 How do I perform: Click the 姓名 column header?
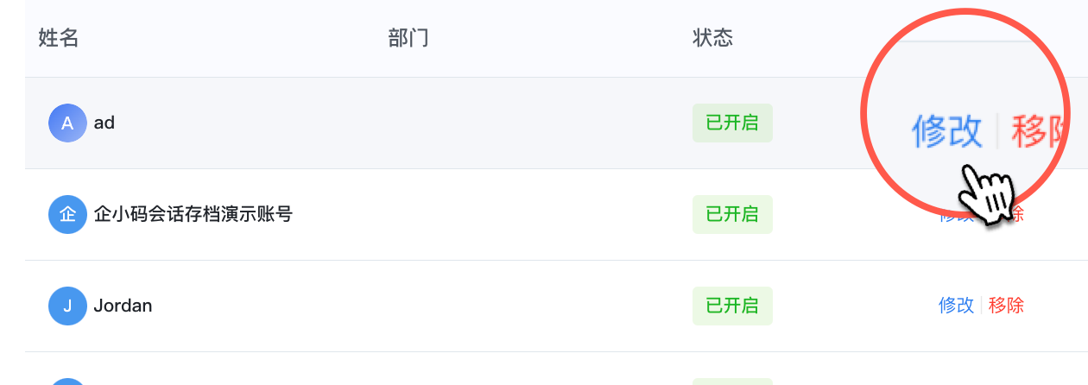click(59, 38)
